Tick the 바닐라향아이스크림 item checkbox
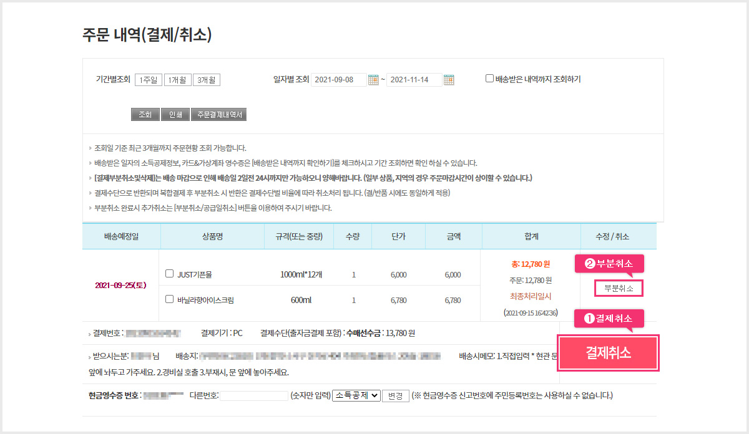This screenshot has width=749, height=434. [169, 299]
